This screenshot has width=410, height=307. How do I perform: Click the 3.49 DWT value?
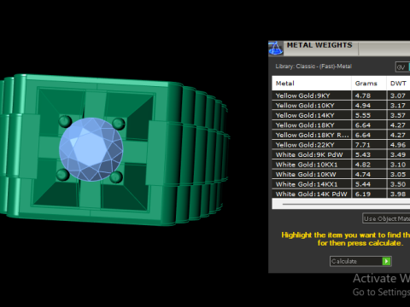point(398,154)
